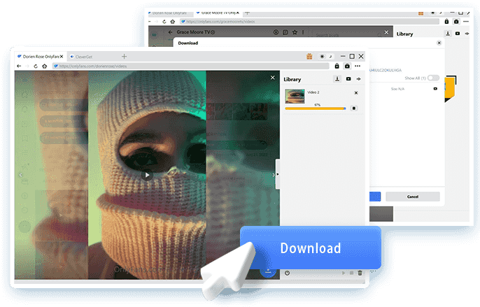The height and width of the screenshot is (307, 480).
Task: Collapse the Library side panel handle
Action: (278, 173)
